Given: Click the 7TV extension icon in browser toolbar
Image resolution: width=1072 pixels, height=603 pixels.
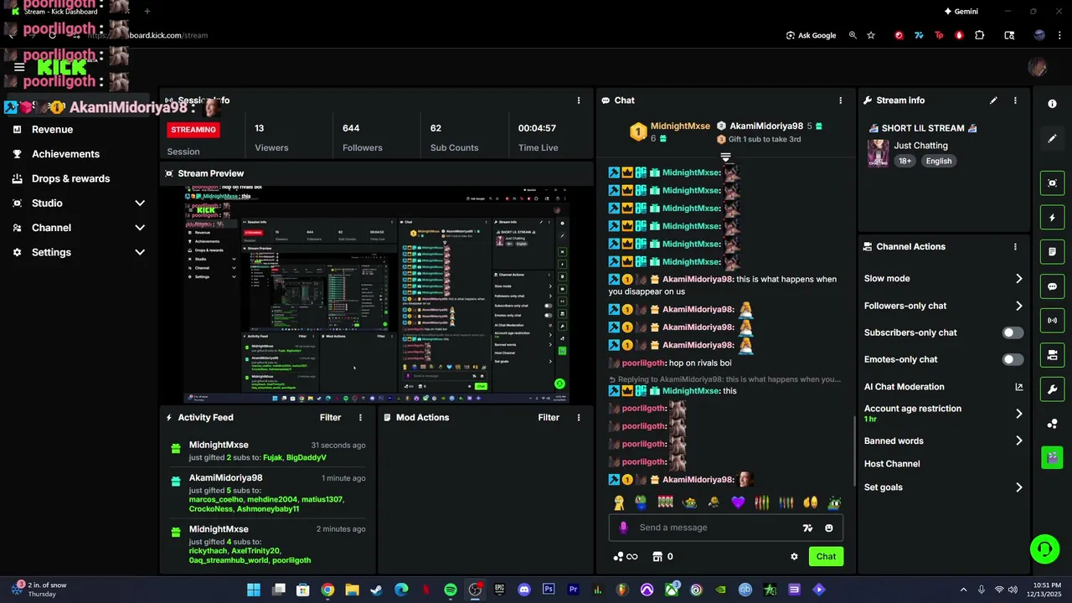Looking at the screenshot, I should tap(919, 35).
